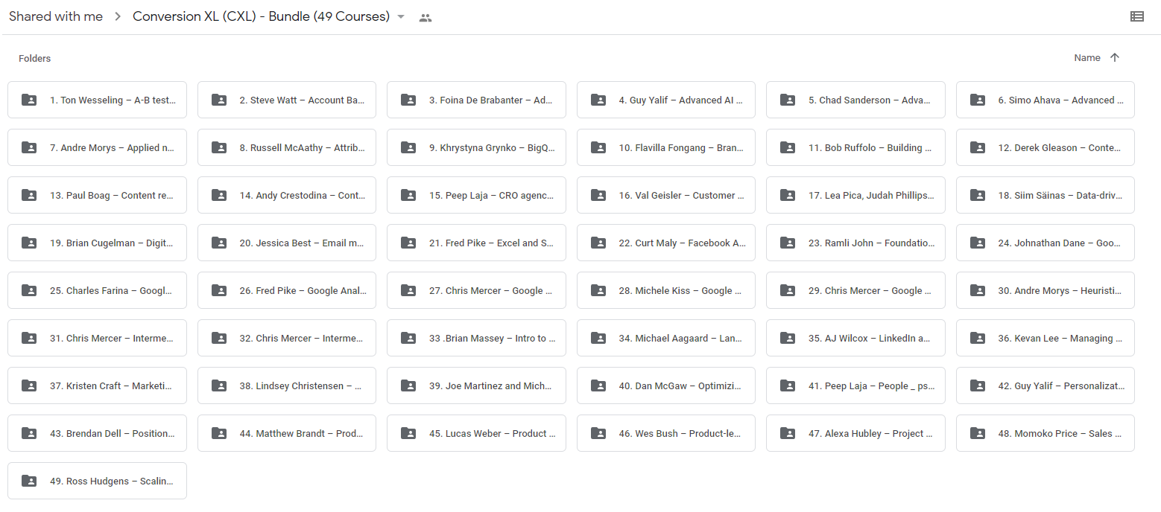Click folder icon of 6. Simo Ahava

pos(978,100)
